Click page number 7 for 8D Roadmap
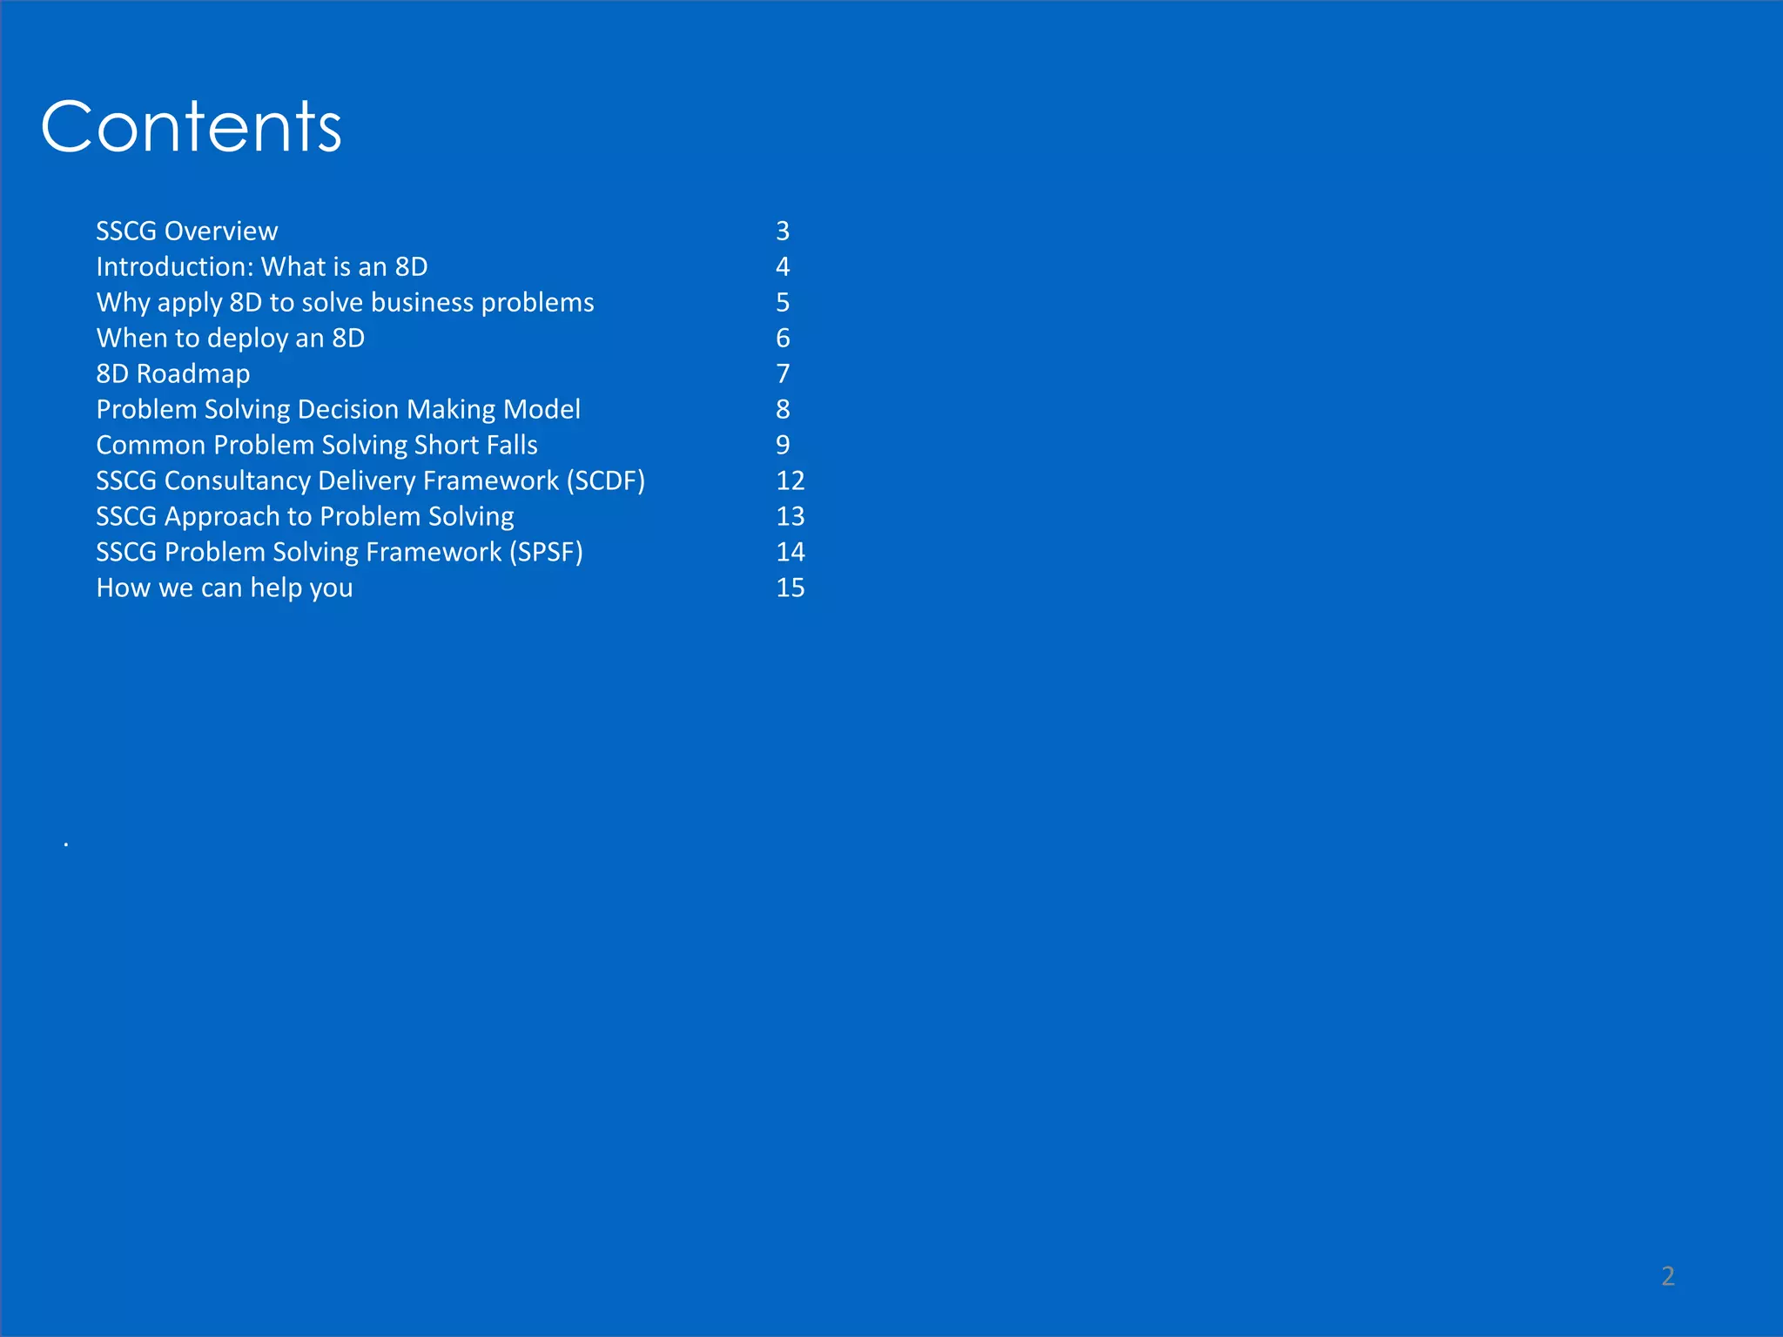This screenshot has width=1783, height=1337. pos(782,373)
